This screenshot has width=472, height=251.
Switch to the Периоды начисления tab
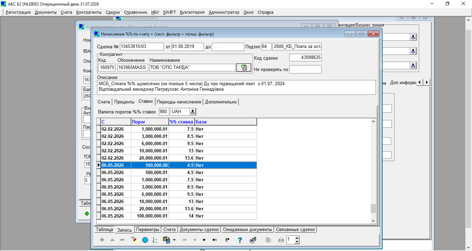(179, 102)
